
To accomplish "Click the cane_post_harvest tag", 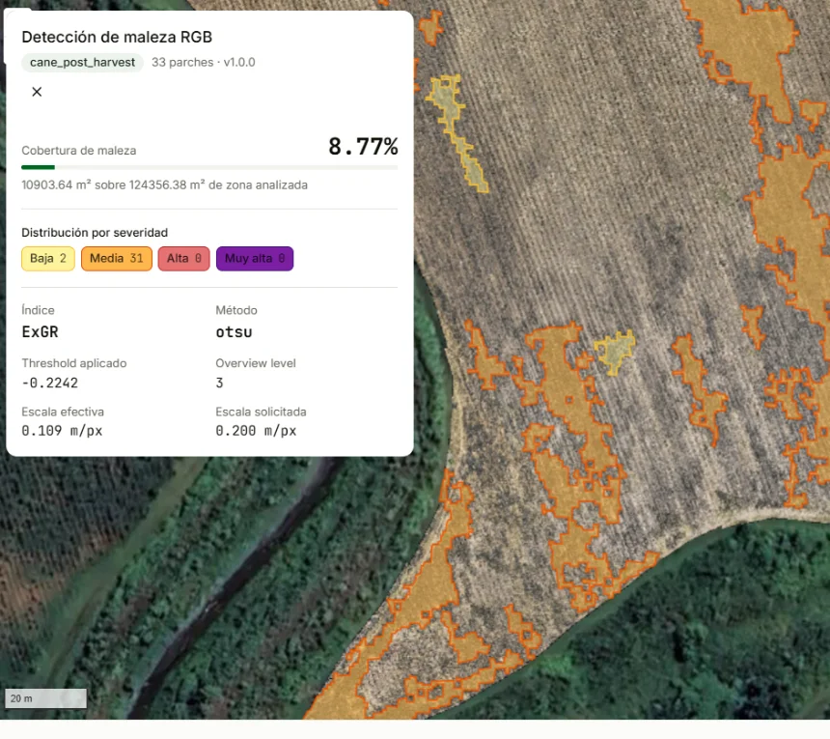I will 83,63.
